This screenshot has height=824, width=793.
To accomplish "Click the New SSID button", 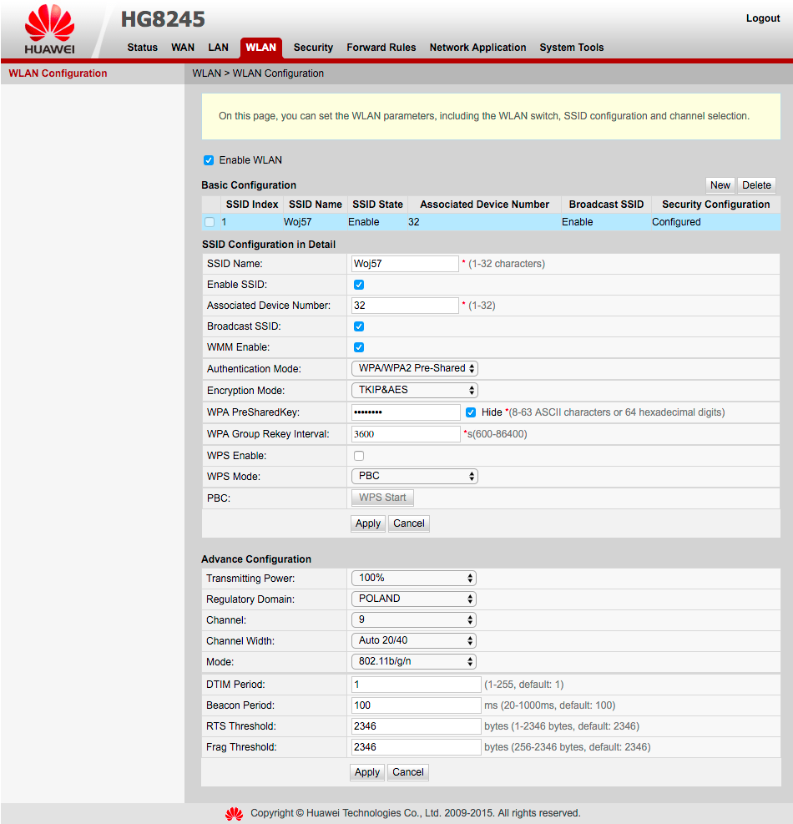I will click(x=720, y=185).
